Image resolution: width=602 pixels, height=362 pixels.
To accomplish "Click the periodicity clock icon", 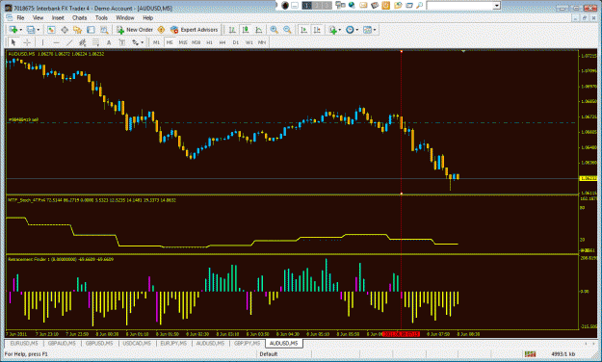I will [x=350, y=30].
